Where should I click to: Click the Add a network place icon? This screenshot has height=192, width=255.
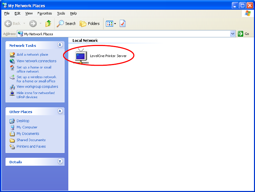point(12,55)
